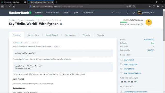Image resolution: width=165 pixels, height=93 pixels.
Task: Save page to Pocket icon
Action: 130,6
